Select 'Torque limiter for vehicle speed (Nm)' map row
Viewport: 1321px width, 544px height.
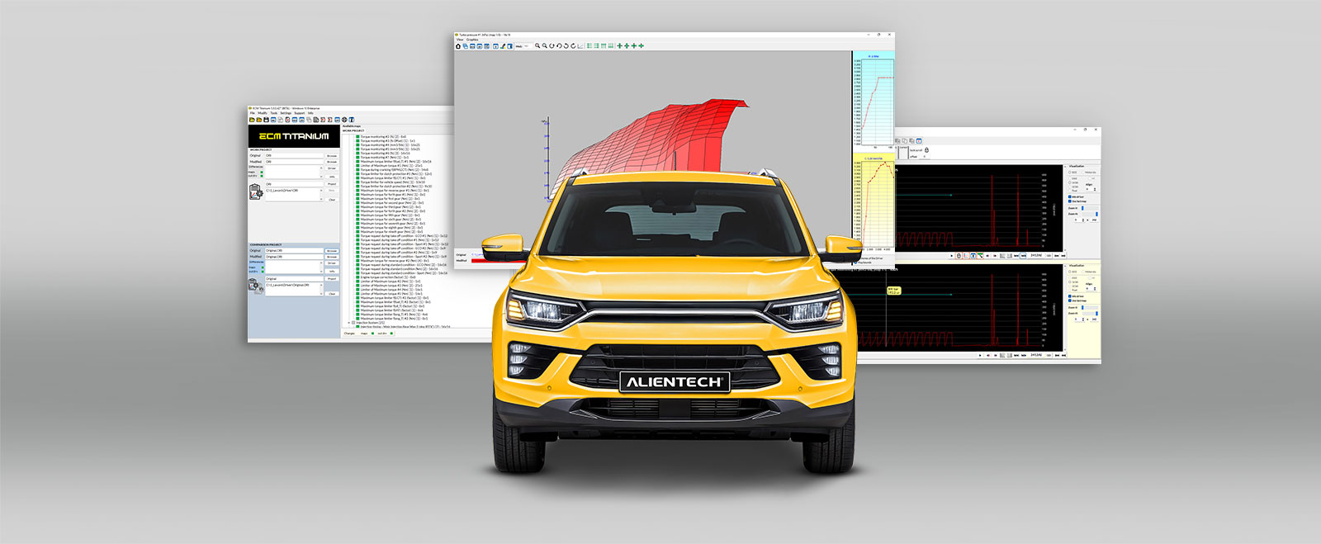[391, 182]
